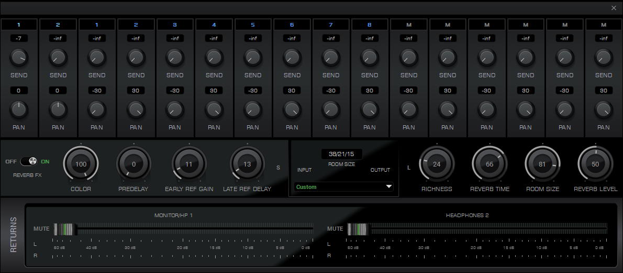Image resolution: width=623 pixels, height=273 pixels.
Task: Click the HEADPHONES 2 return fader handle
Action: 359,230
